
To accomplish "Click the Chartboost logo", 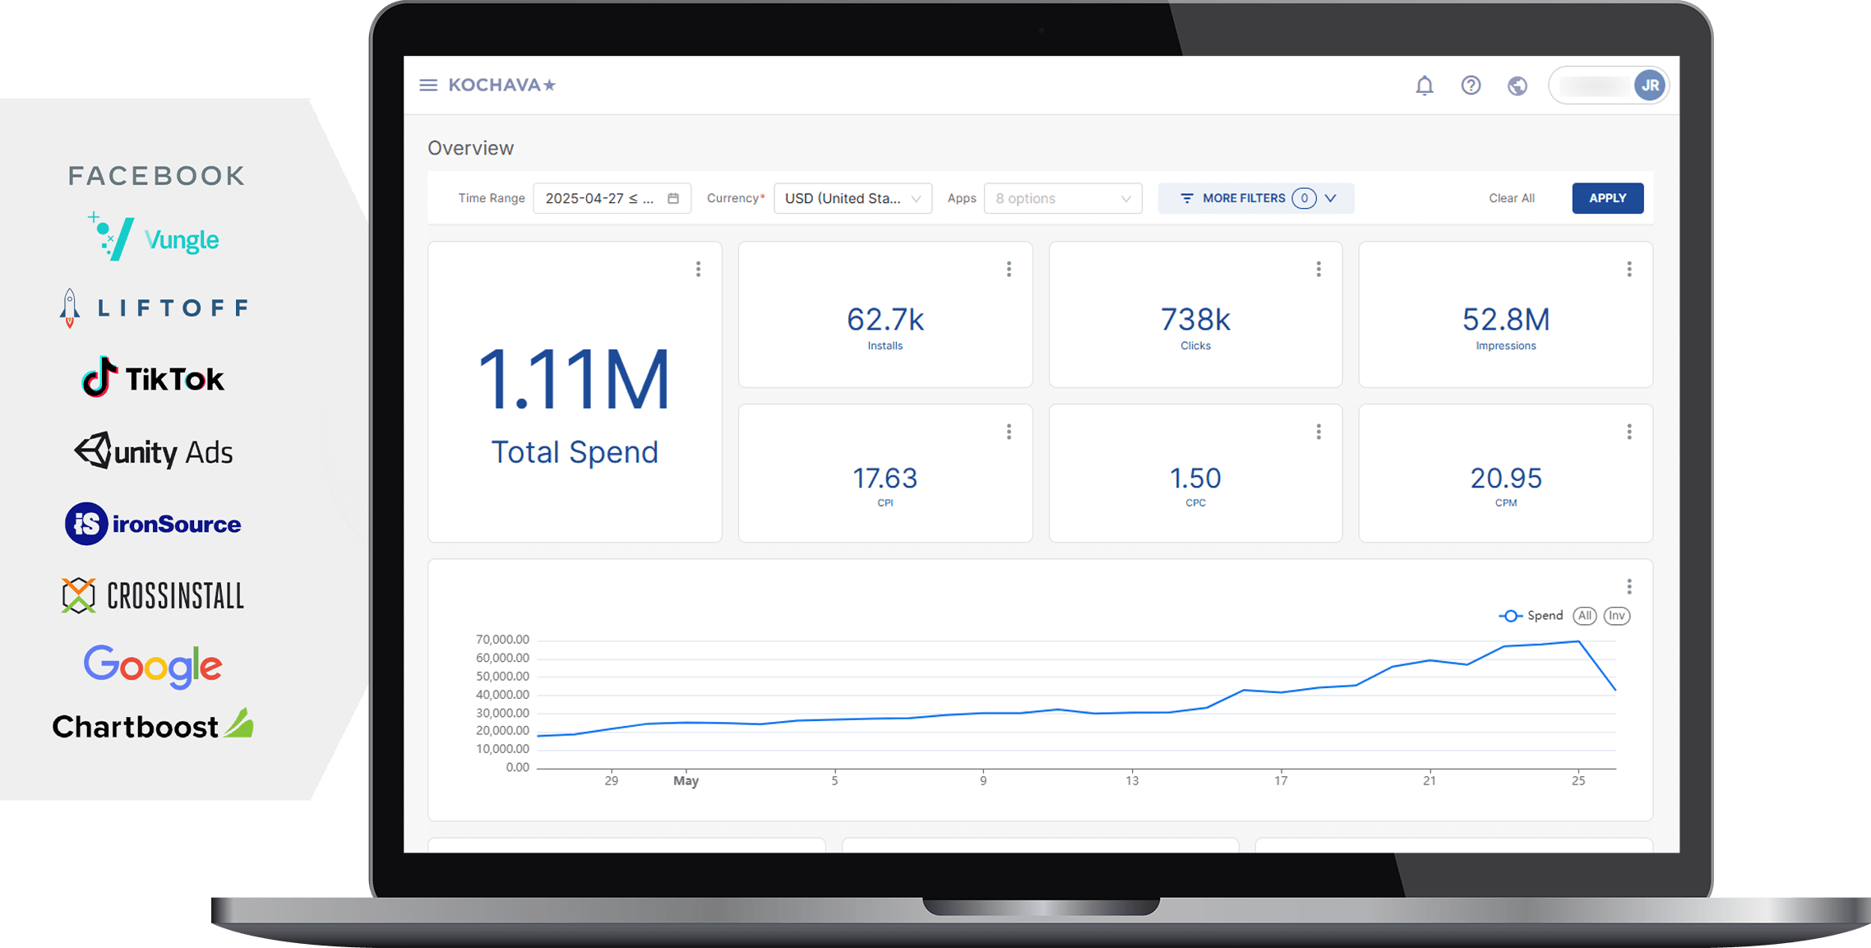I will click(153, 725).
